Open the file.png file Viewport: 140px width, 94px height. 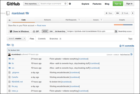[x=14, y=86]
